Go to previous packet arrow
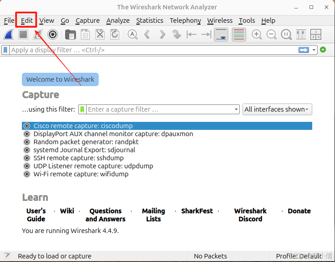The width and height of the screenshot is (335, 262). [x=147, y=34]
